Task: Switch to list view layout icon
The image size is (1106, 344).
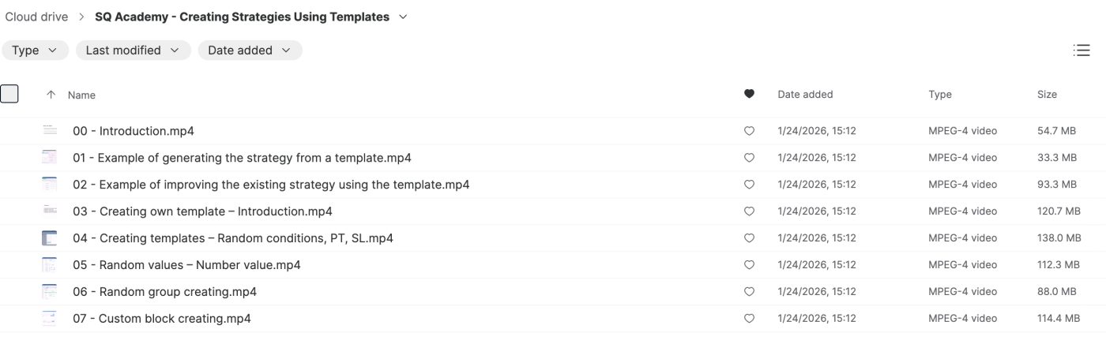Action: coord(1082,50)
